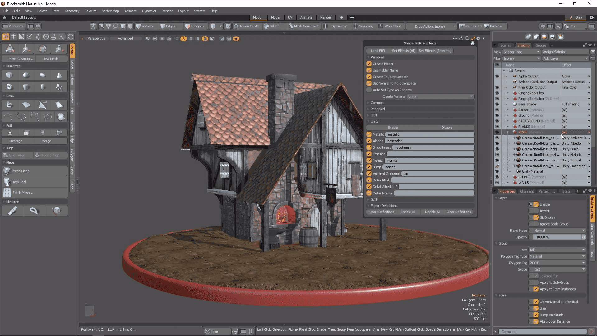Viewport: 597px width, 336px height.
Task: Click the Tack Tool icon
Action: (7, 182)
